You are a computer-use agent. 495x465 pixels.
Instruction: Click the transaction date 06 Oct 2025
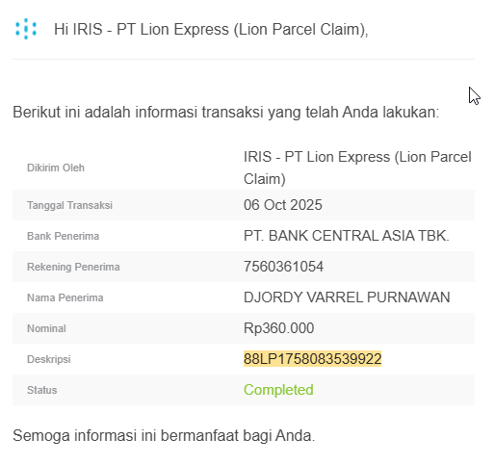pyautogui.click(x=283, y=205)
